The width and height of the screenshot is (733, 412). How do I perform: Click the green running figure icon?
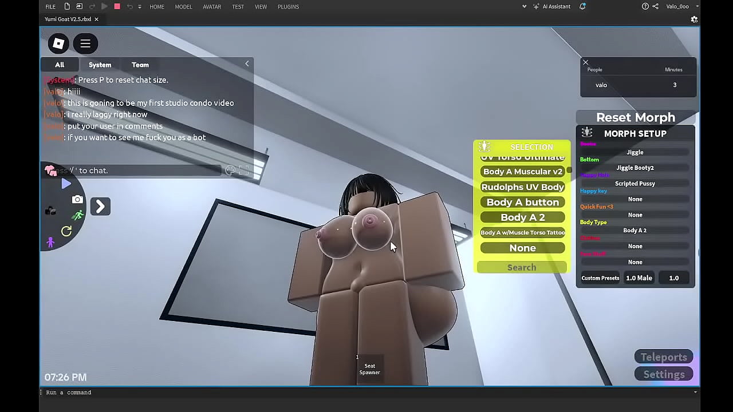click(x=78, y=215)
